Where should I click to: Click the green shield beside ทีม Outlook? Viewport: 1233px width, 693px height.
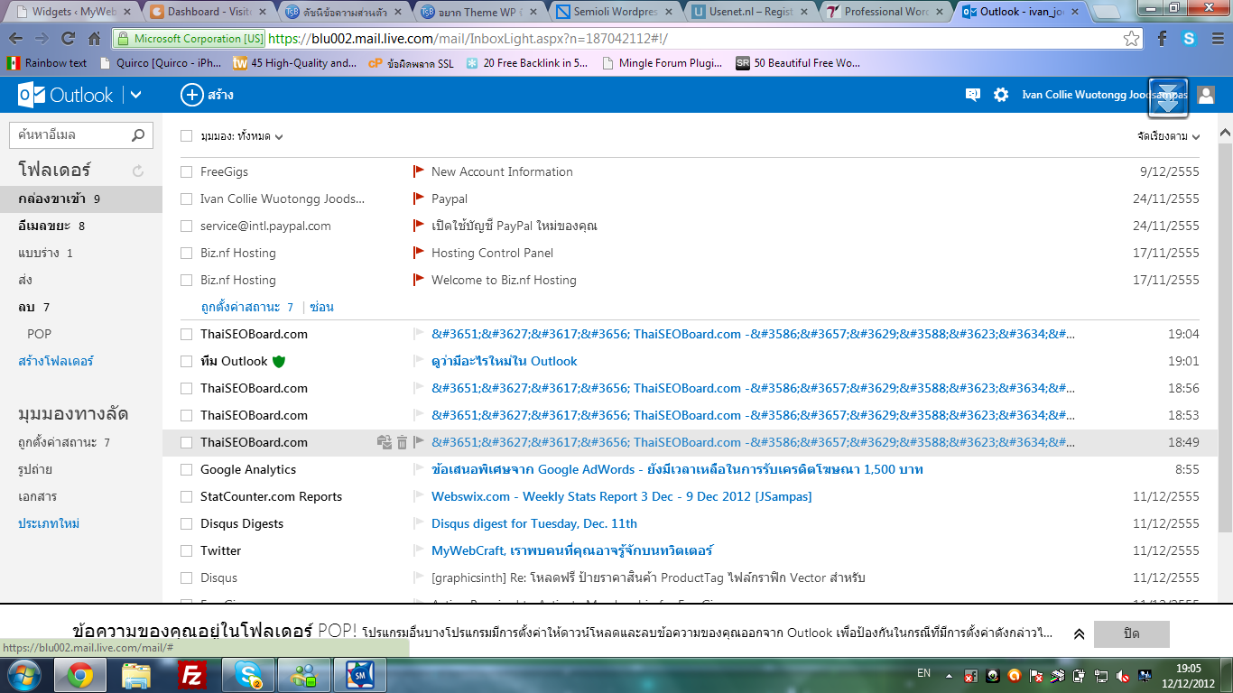coord(279,361)
